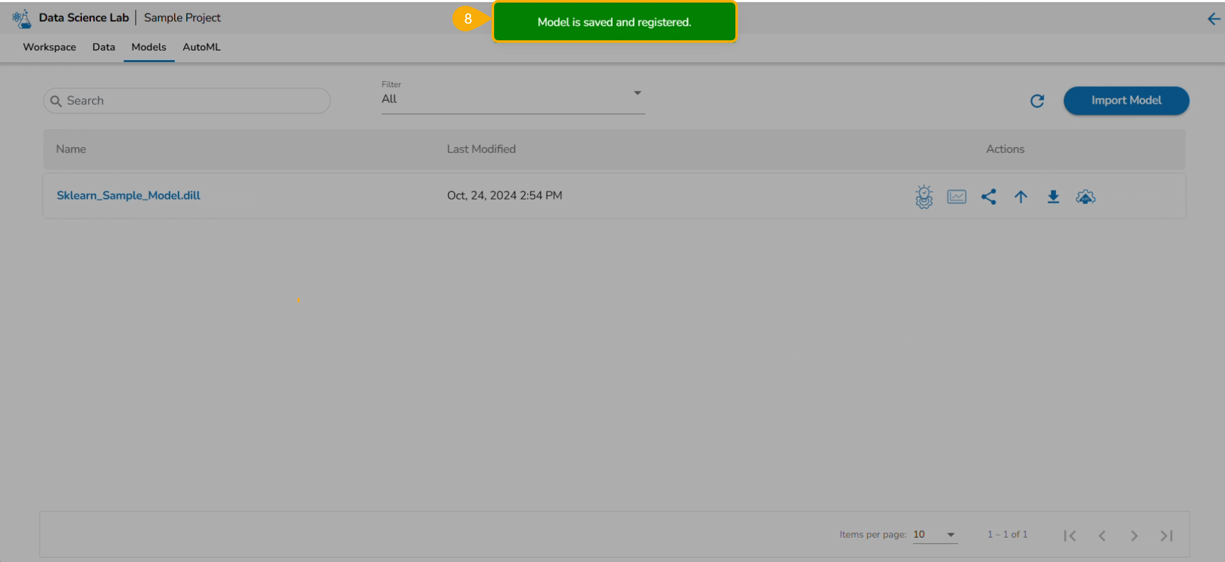Viewport: 1225px width, 562px height.
Task: Download the Sklearn_Sample_Model.dill model
Action: (1053, 197)
